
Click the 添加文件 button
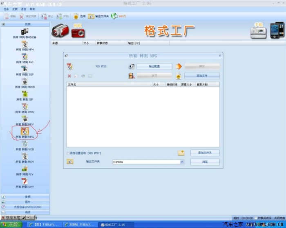pos(202,76)
